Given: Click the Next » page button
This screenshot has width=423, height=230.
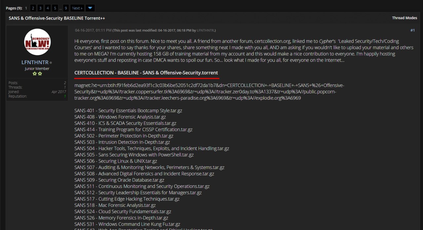Looking at the screenshot, I should [77, 8].
